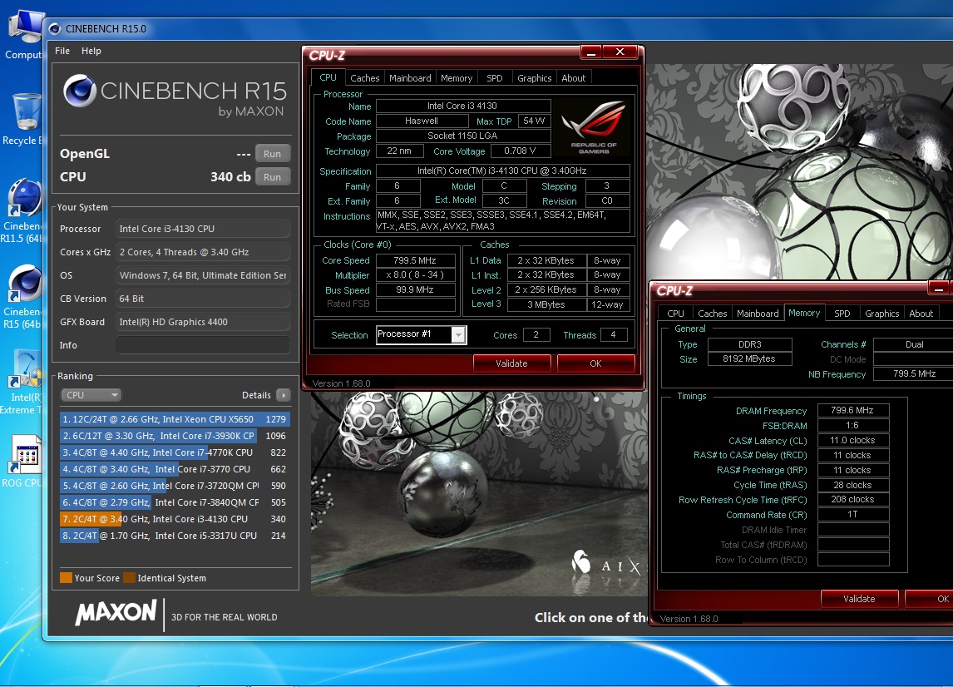Screen dimensions: 953x687
Task: Click the MAXON logo at bottom
Action: (x=116, y=613)
